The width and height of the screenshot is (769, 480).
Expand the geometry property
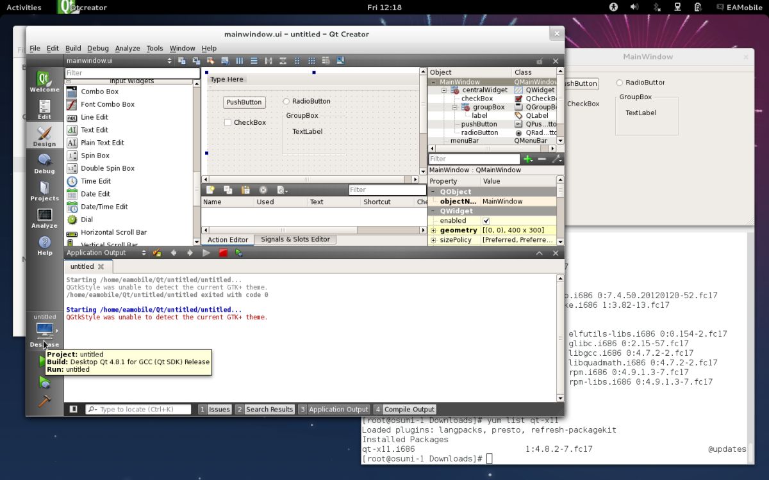point(433,230)
